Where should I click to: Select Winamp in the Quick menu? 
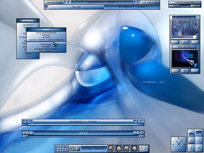46,47
